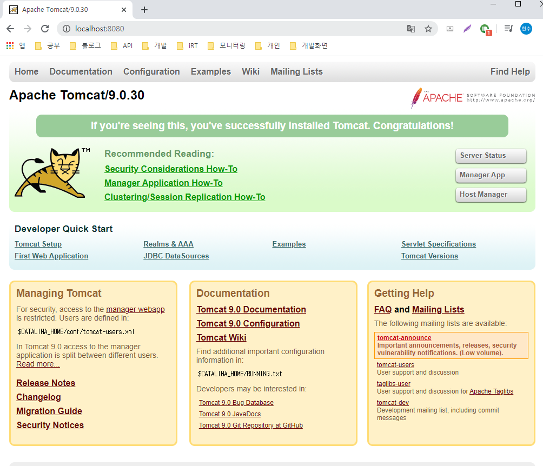Open Tomcat 9.0 Bug Database link
Image resolution: width=543 pixels, height=466 pixels.
(x=236, y=403)
